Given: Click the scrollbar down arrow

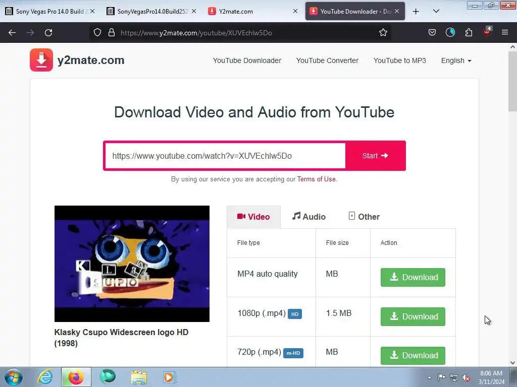Looking at the screenshot, I should click(512, 363).
